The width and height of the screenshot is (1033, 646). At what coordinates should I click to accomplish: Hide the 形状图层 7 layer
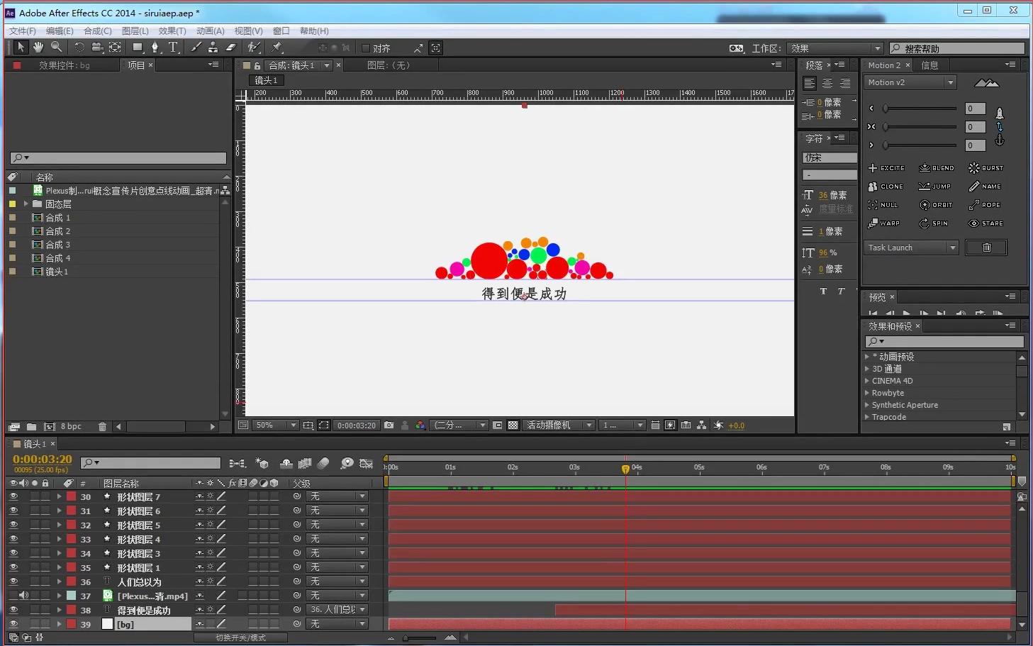point(13,496)
